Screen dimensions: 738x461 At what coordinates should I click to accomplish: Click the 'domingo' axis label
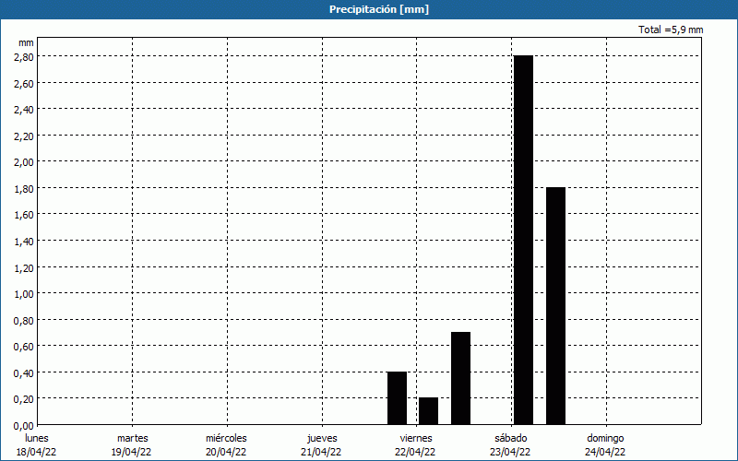[x=605, y=439]
